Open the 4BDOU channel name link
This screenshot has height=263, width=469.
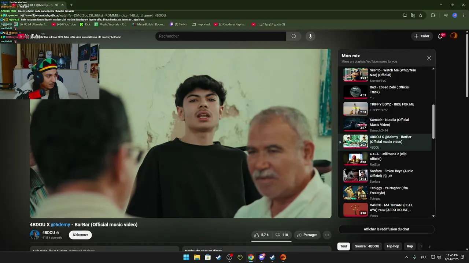(x=48, y=233)
